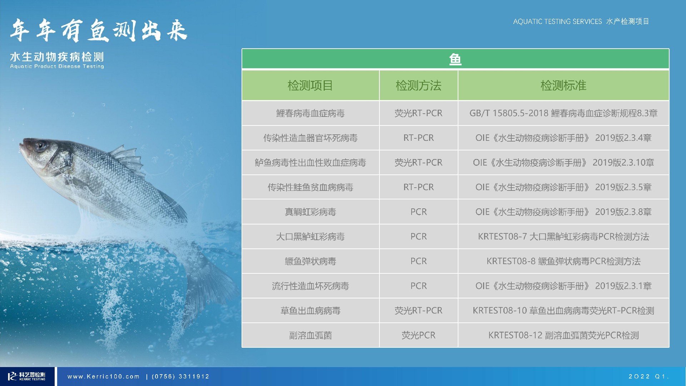Click the 流行性造血坏死病毒 cell
The image size is (686, 386).
click(x=310, y=286)
